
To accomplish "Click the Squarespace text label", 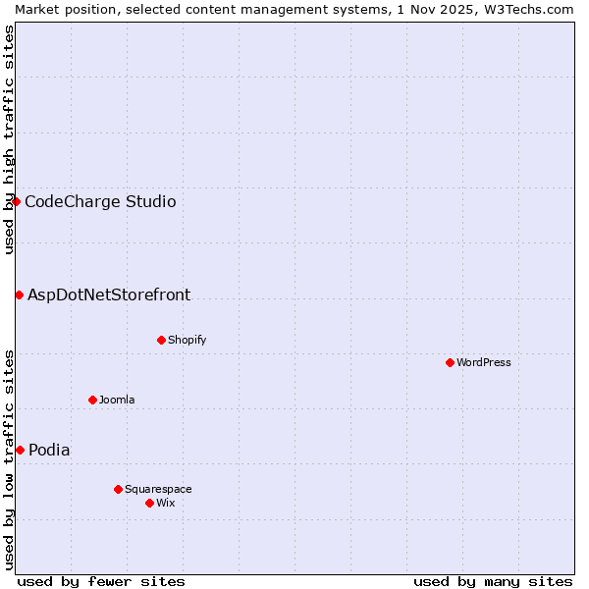I will (158, 489).
